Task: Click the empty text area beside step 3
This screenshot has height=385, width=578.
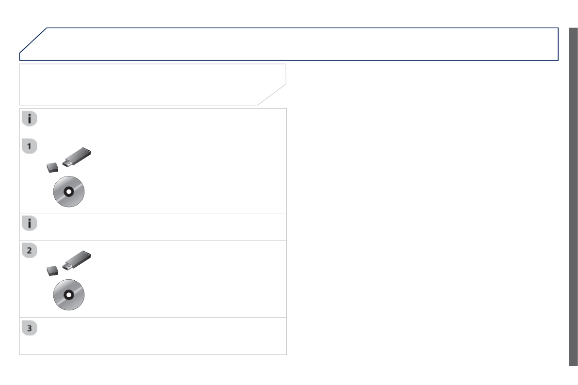Action: point(160,336)
